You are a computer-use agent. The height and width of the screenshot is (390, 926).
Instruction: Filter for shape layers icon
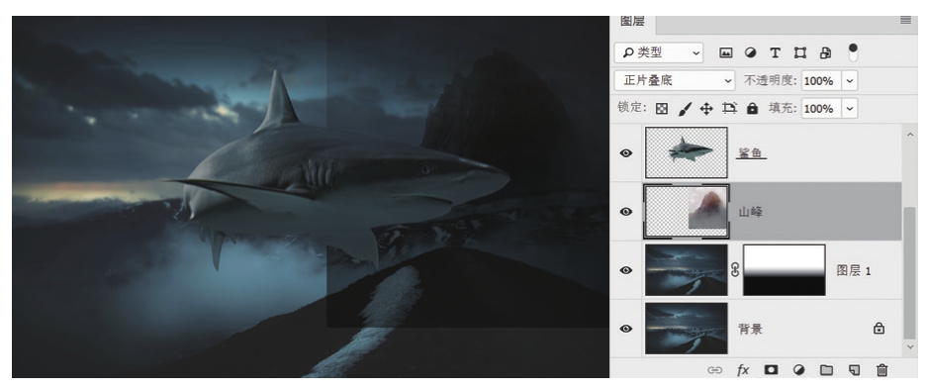[800, 52]
